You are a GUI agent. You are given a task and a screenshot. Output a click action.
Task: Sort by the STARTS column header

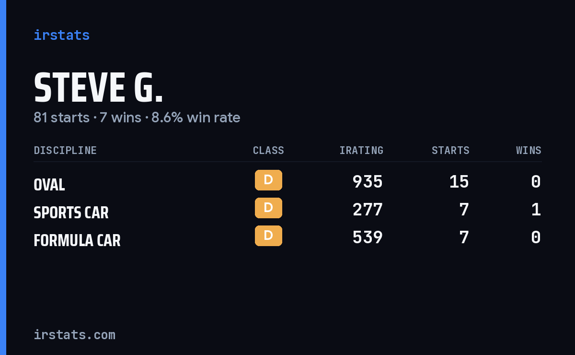[450, 151]
